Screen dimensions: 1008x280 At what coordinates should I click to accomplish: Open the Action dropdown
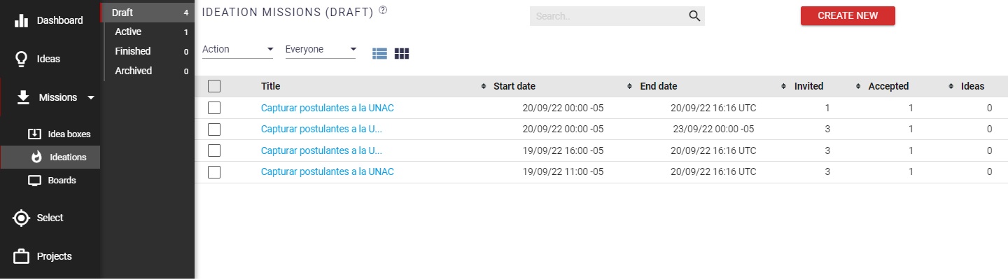[237, 50]
